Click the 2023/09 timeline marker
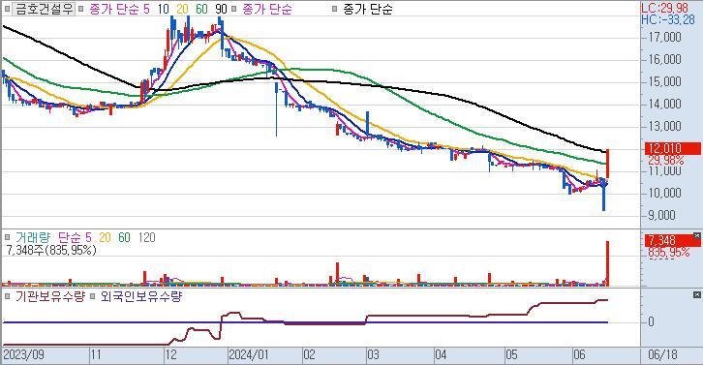 pos(24,355)
